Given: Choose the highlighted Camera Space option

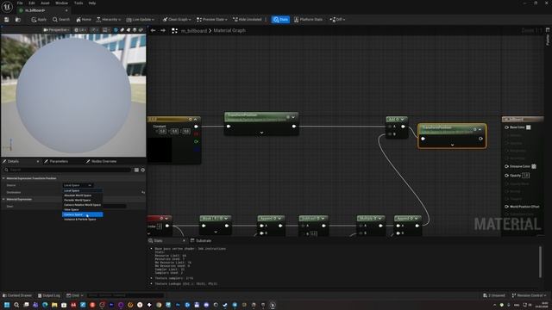Looking at the screenshot, I should (x=83, y=214).
